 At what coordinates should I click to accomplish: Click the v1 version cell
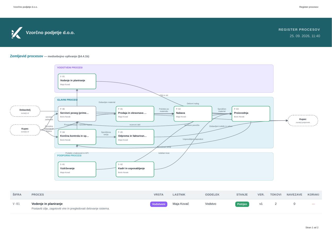261,204
